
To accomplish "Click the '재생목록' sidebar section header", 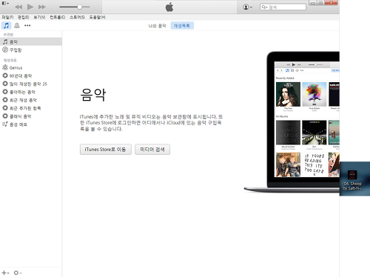I will click(10, 60).
